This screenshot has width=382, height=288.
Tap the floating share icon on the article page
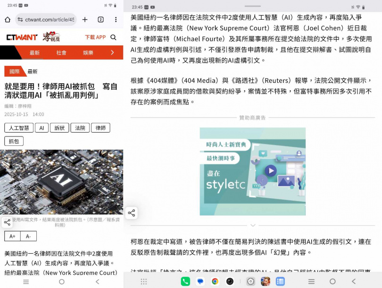pos(132,213)
